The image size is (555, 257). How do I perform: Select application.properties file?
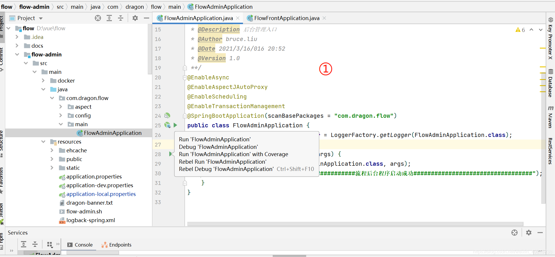(94, 176)
